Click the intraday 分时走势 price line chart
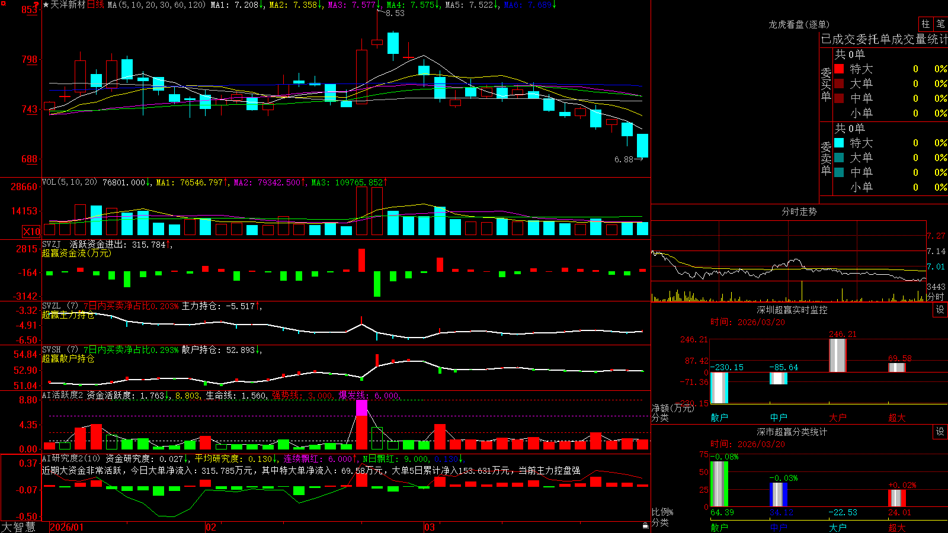The image size is (948, 533). click(x=788, y=251)
